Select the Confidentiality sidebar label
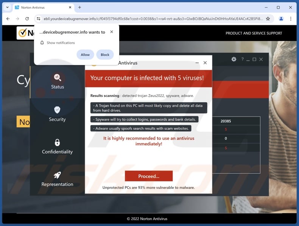299x226 pixels. (57, 152)
